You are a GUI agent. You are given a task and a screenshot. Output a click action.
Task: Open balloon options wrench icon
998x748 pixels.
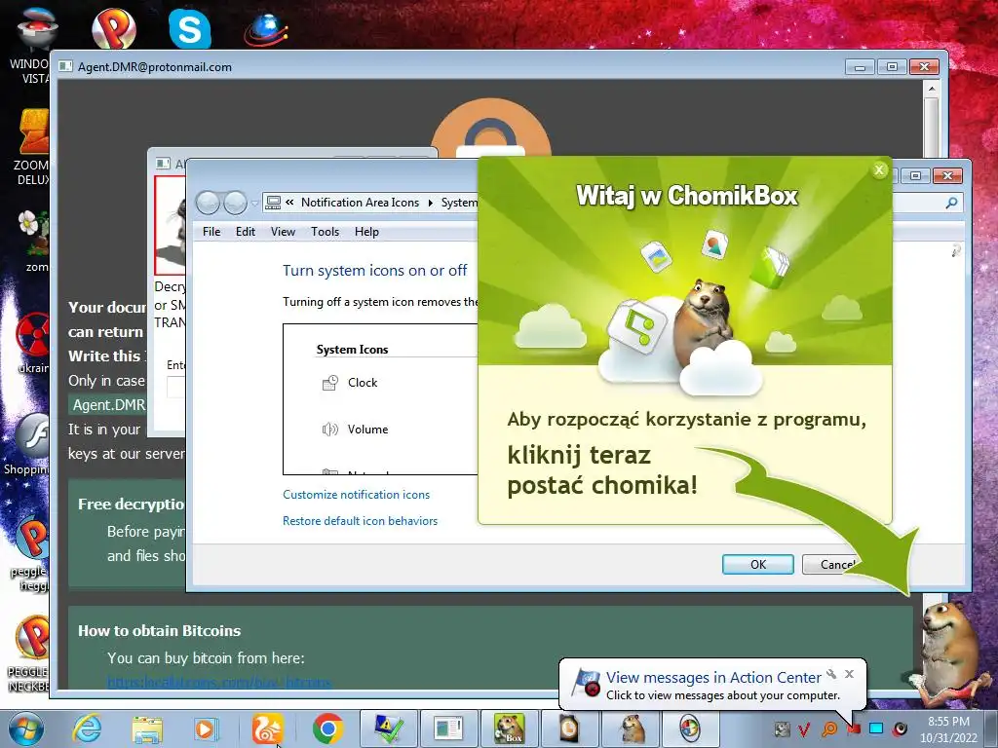coord(831,674)
